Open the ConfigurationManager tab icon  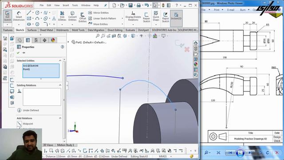pyautogui.click(x=36, y=40)
